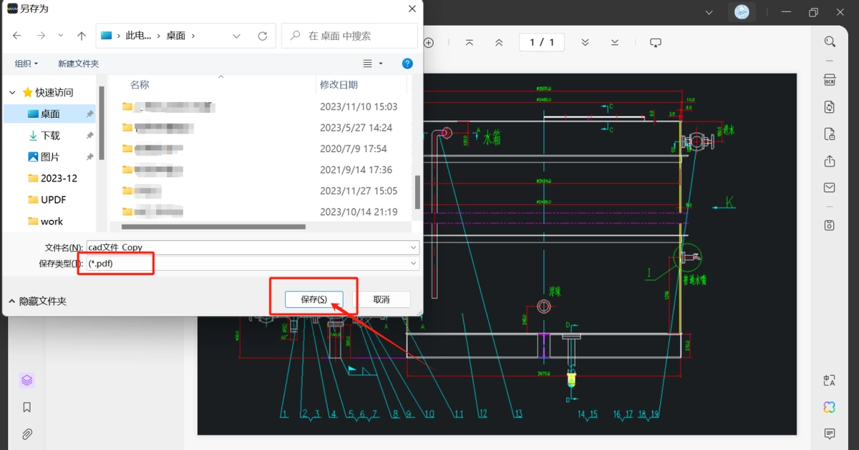This screenshot has width=859, height=450.
Task: Open the bookmarks panel icon
Action: point(26,407)
